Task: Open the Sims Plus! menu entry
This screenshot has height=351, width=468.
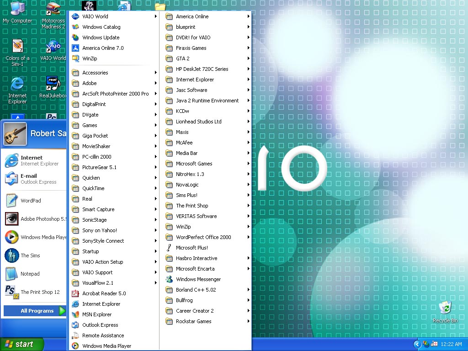Action: [207, 195]
